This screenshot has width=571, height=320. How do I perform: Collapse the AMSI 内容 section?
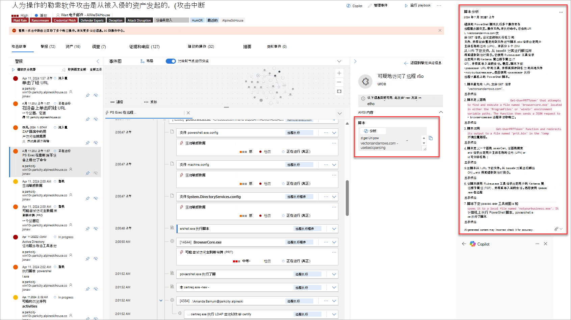click(x=441, y=112)
